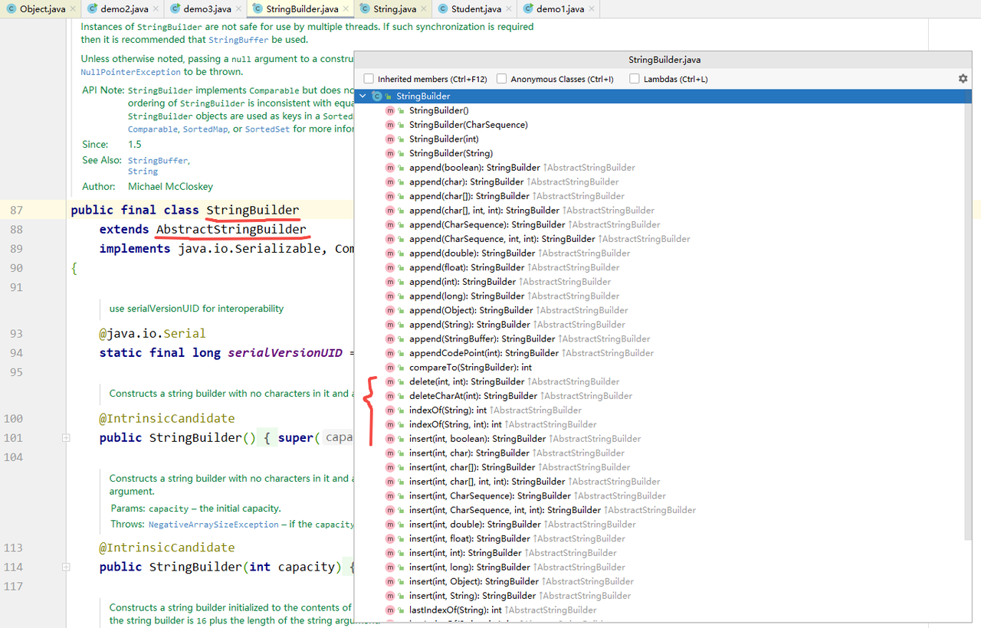The image size is (981, 628).
Task: Switch to the Student.java tab
Action: coord(475,9)
